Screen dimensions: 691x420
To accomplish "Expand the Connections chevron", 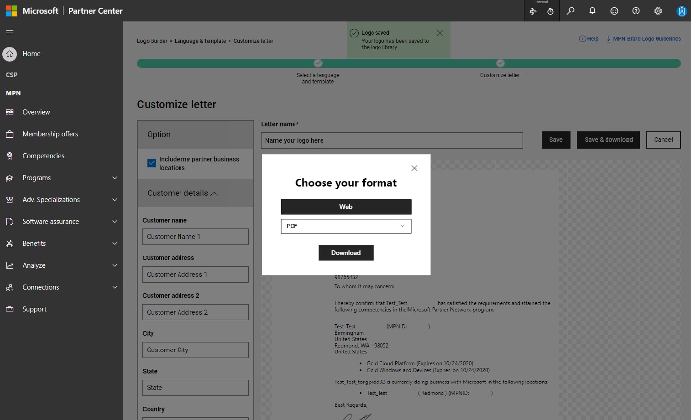I will tap(115, 287).
